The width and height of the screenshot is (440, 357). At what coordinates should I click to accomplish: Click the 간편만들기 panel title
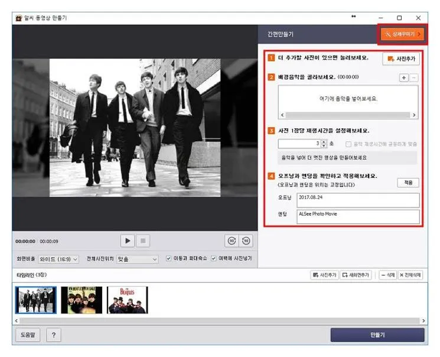[280, 34]
